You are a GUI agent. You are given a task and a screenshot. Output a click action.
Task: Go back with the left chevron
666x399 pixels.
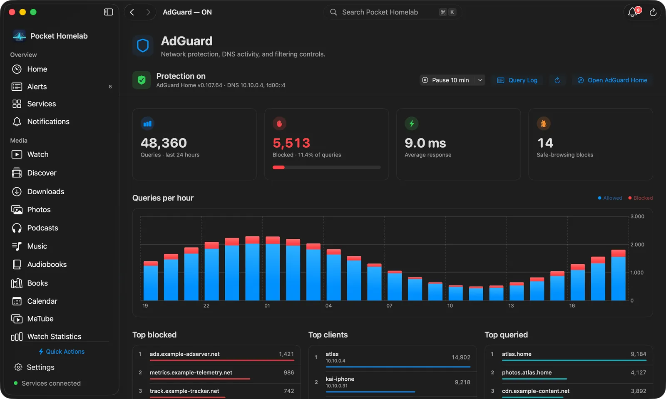coord(132,12)
